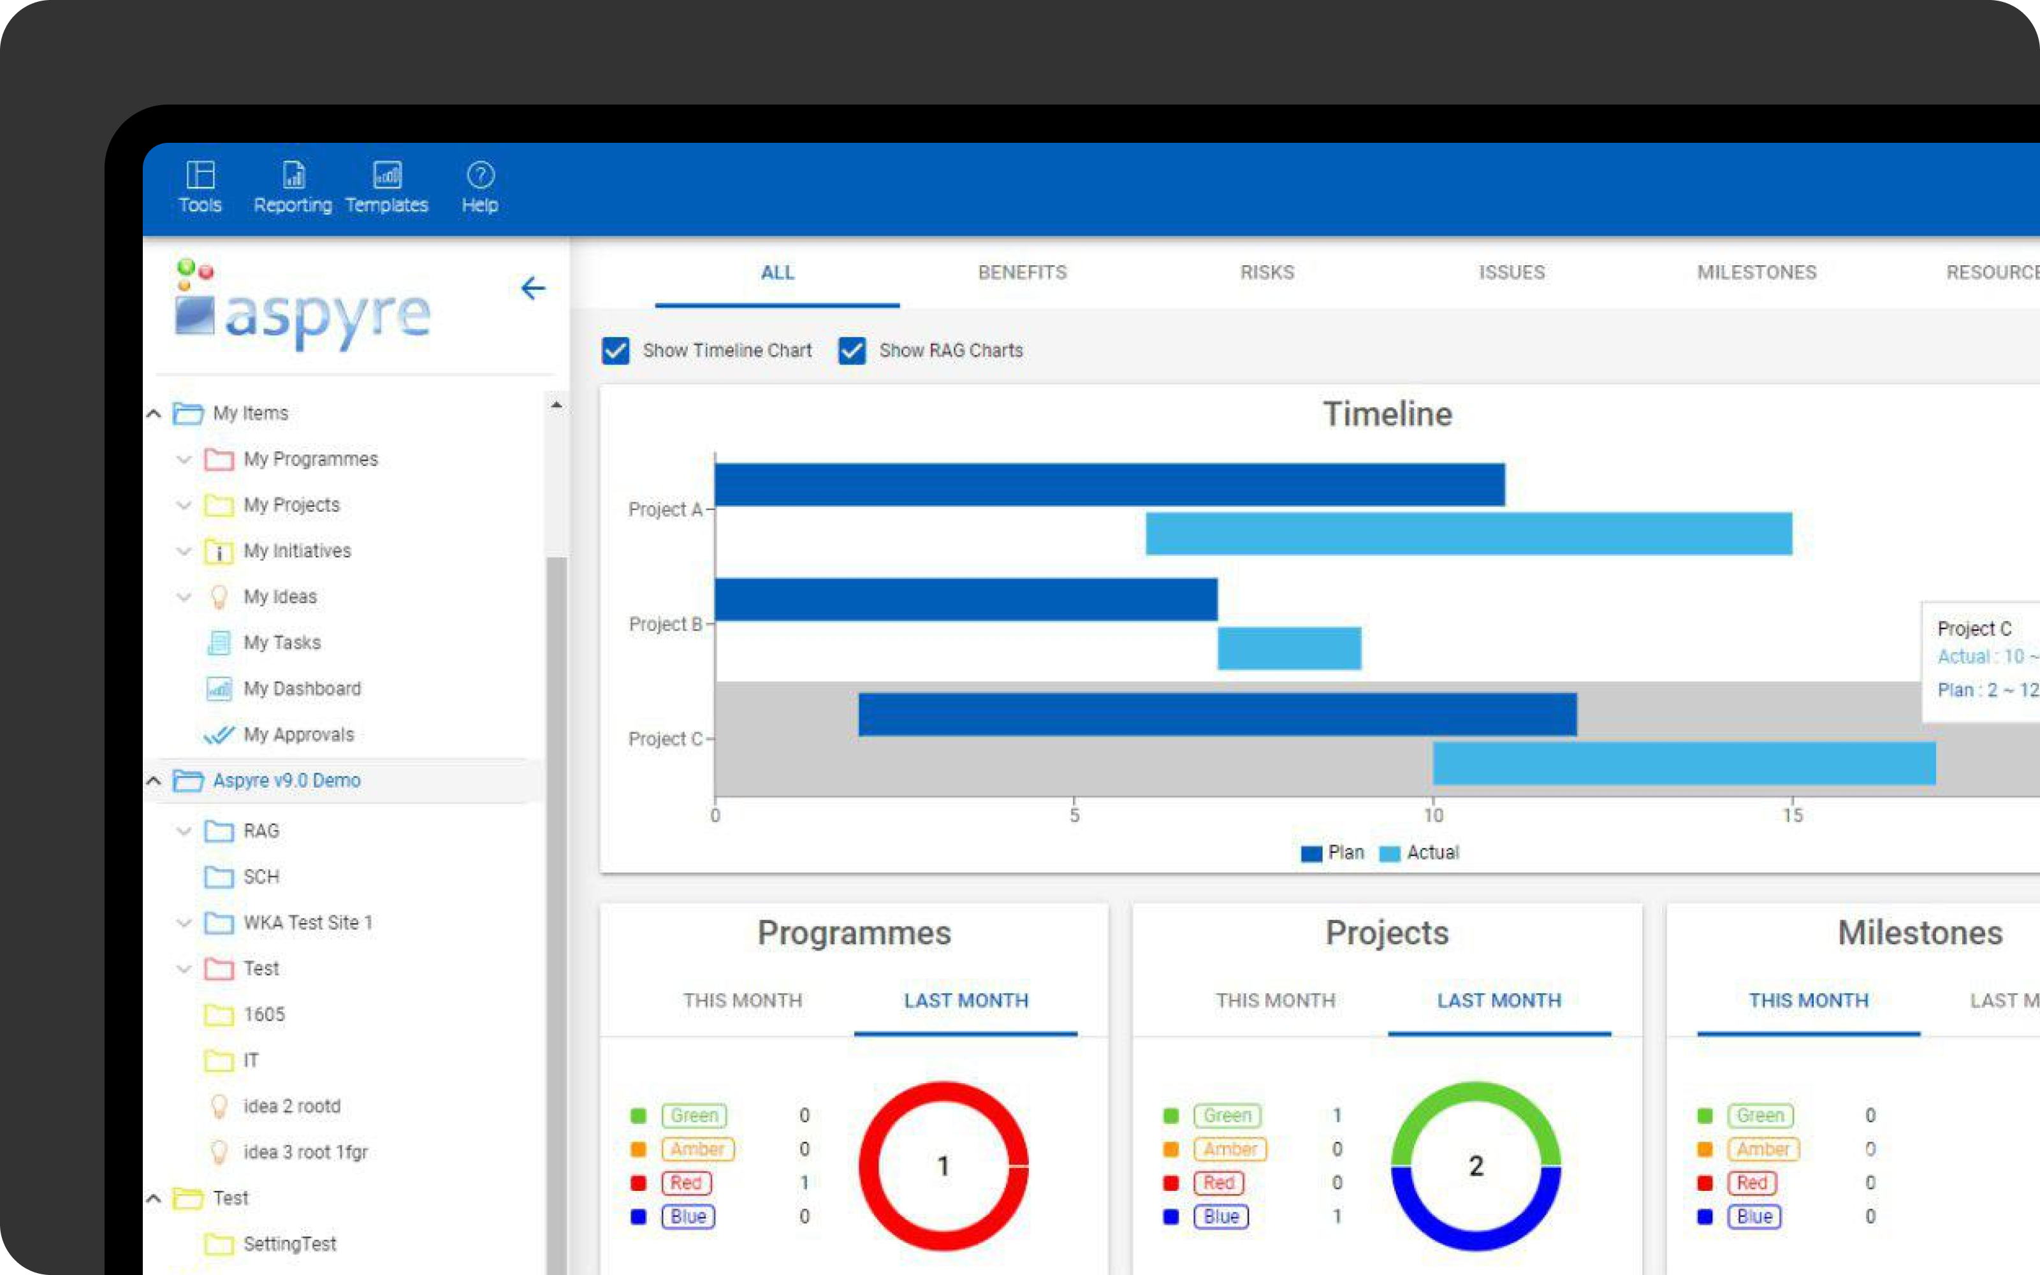Open the Templates icon in toolbar
Viewport: 2040px width, 1275px height.
click(x=387, y=175)
